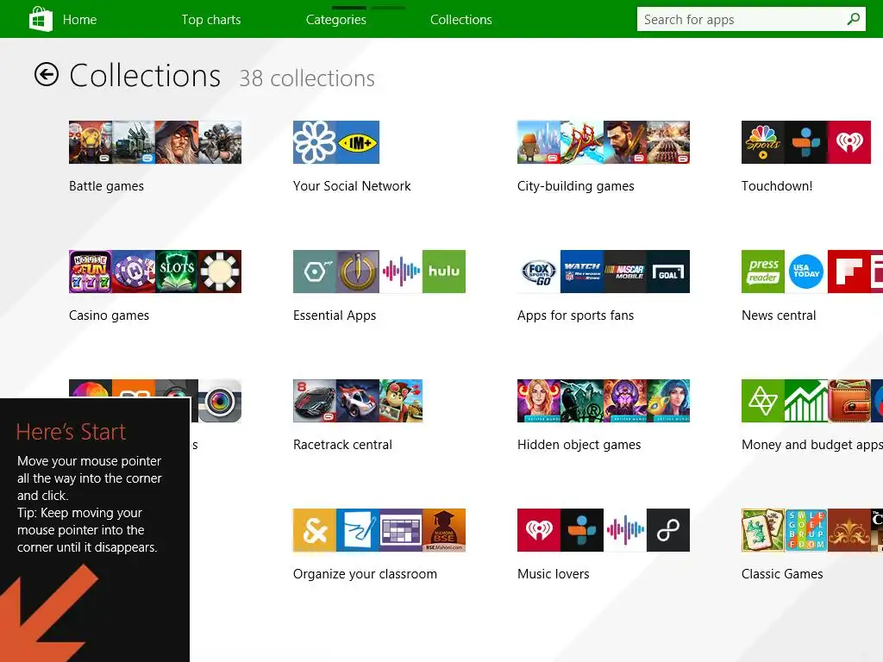883x662 pixels.
Task: Open the FOX Sports GO tile
Action: click(539, 272)
